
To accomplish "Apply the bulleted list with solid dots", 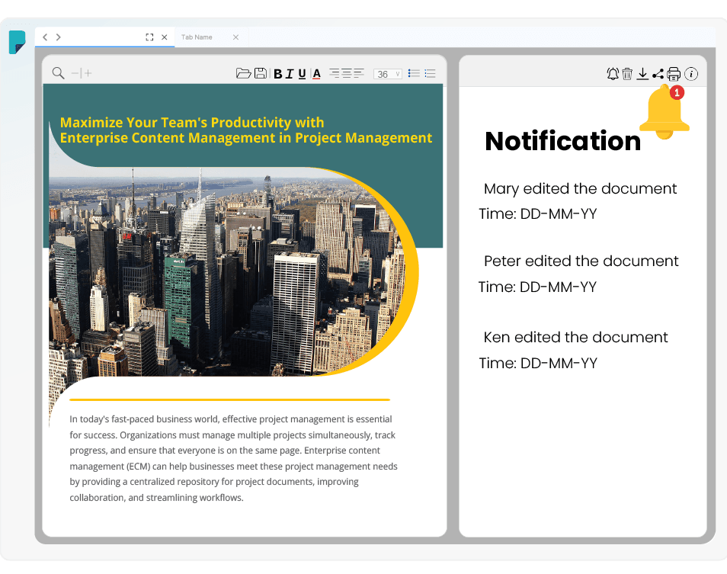I will tap(414, 73).
